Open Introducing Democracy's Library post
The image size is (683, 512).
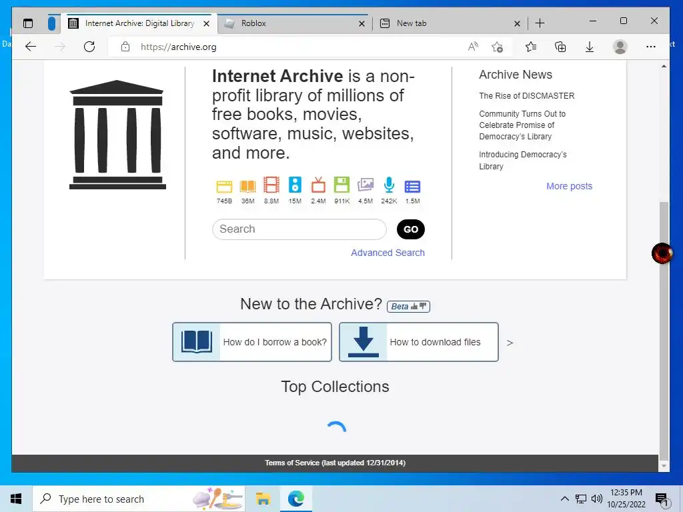click(x=523, y=160)
